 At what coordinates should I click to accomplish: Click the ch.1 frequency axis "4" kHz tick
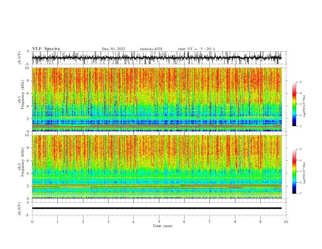tap(28, 106)
